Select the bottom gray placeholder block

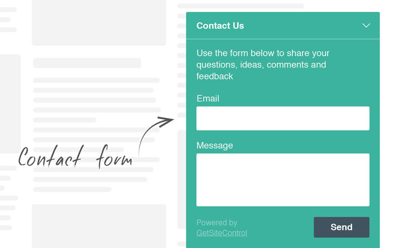[x=99, y=226]
